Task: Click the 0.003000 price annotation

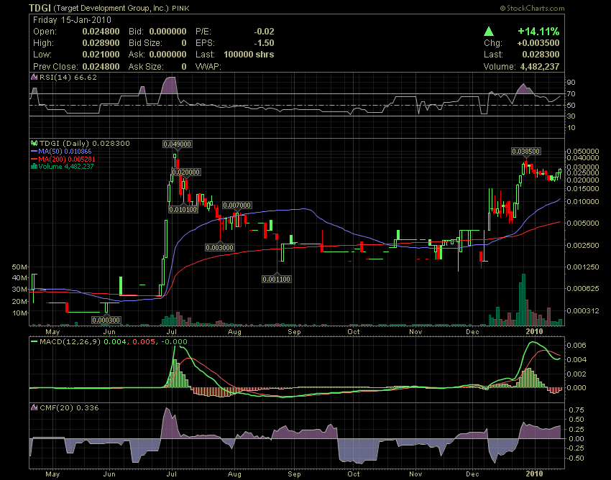Action: [x=220, y=247]
